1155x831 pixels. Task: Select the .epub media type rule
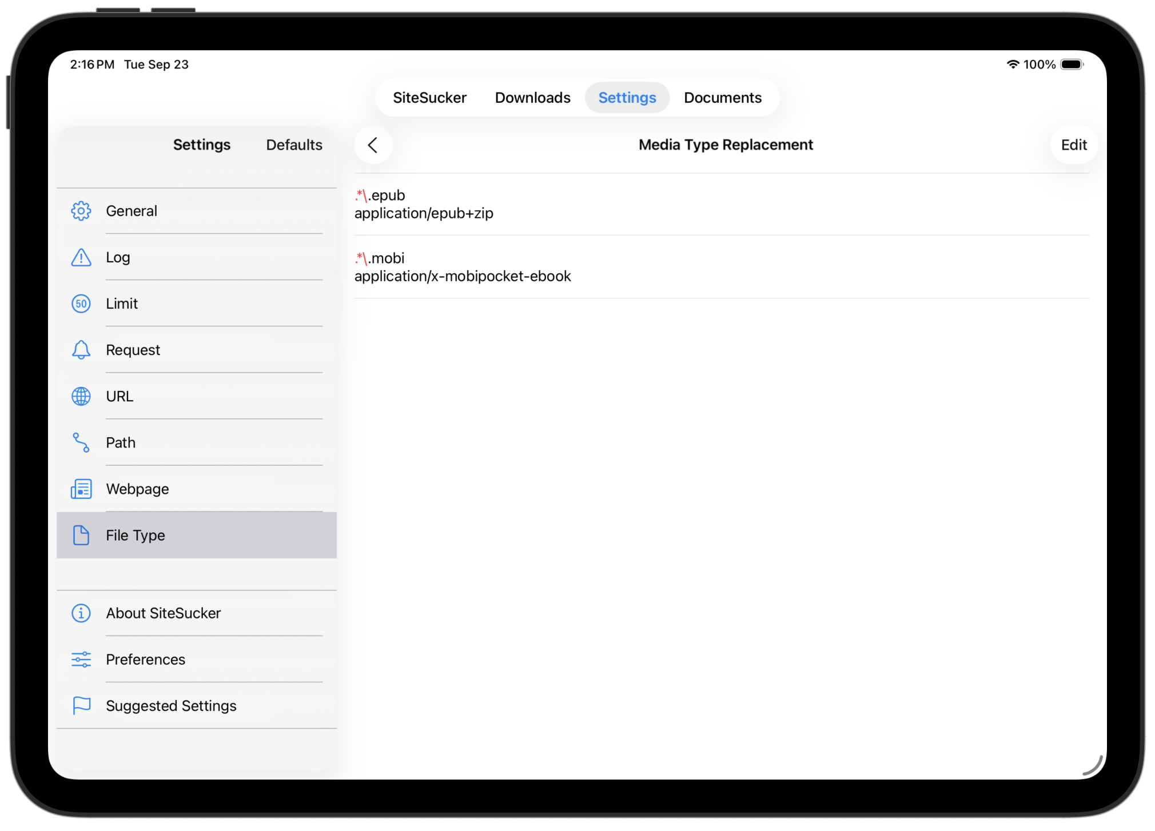tap(720, 204)
